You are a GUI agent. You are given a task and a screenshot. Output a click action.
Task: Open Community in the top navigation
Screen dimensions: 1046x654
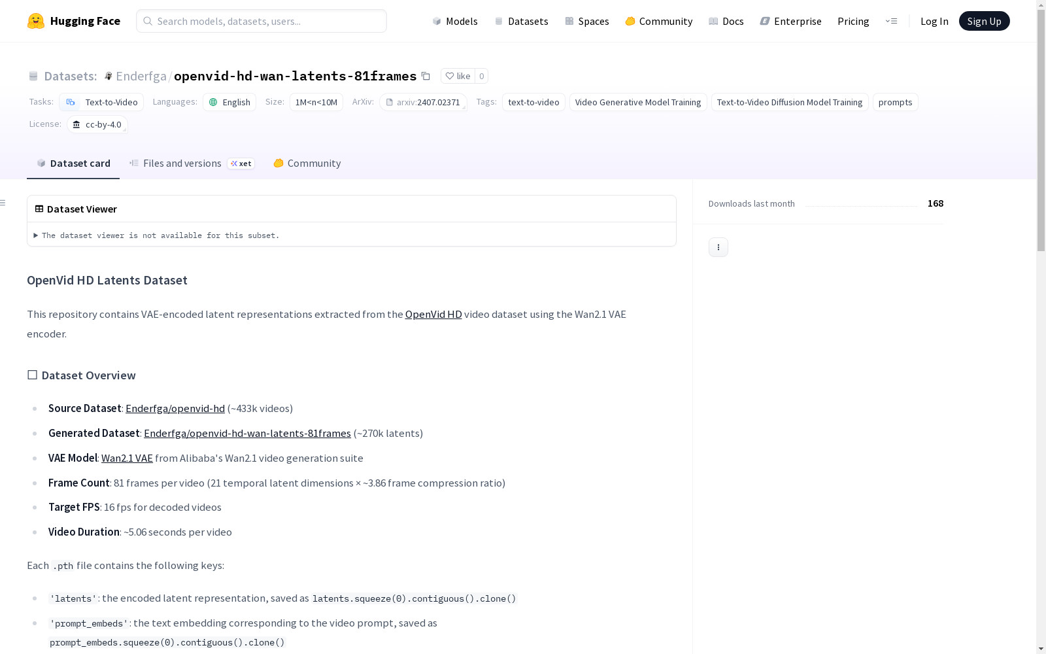[659, 21]
